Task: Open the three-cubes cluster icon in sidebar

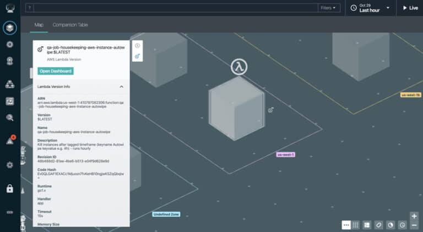Action: click(10, 84)
